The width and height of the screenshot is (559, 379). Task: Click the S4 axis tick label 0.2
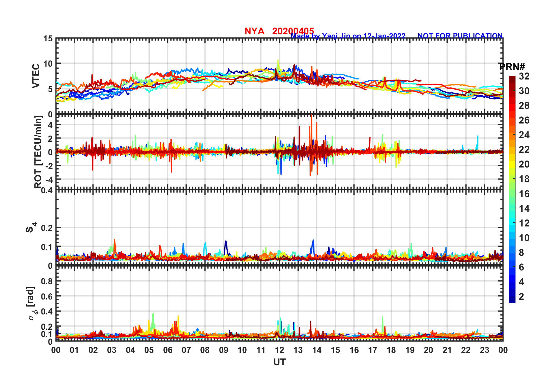(47, 228)
